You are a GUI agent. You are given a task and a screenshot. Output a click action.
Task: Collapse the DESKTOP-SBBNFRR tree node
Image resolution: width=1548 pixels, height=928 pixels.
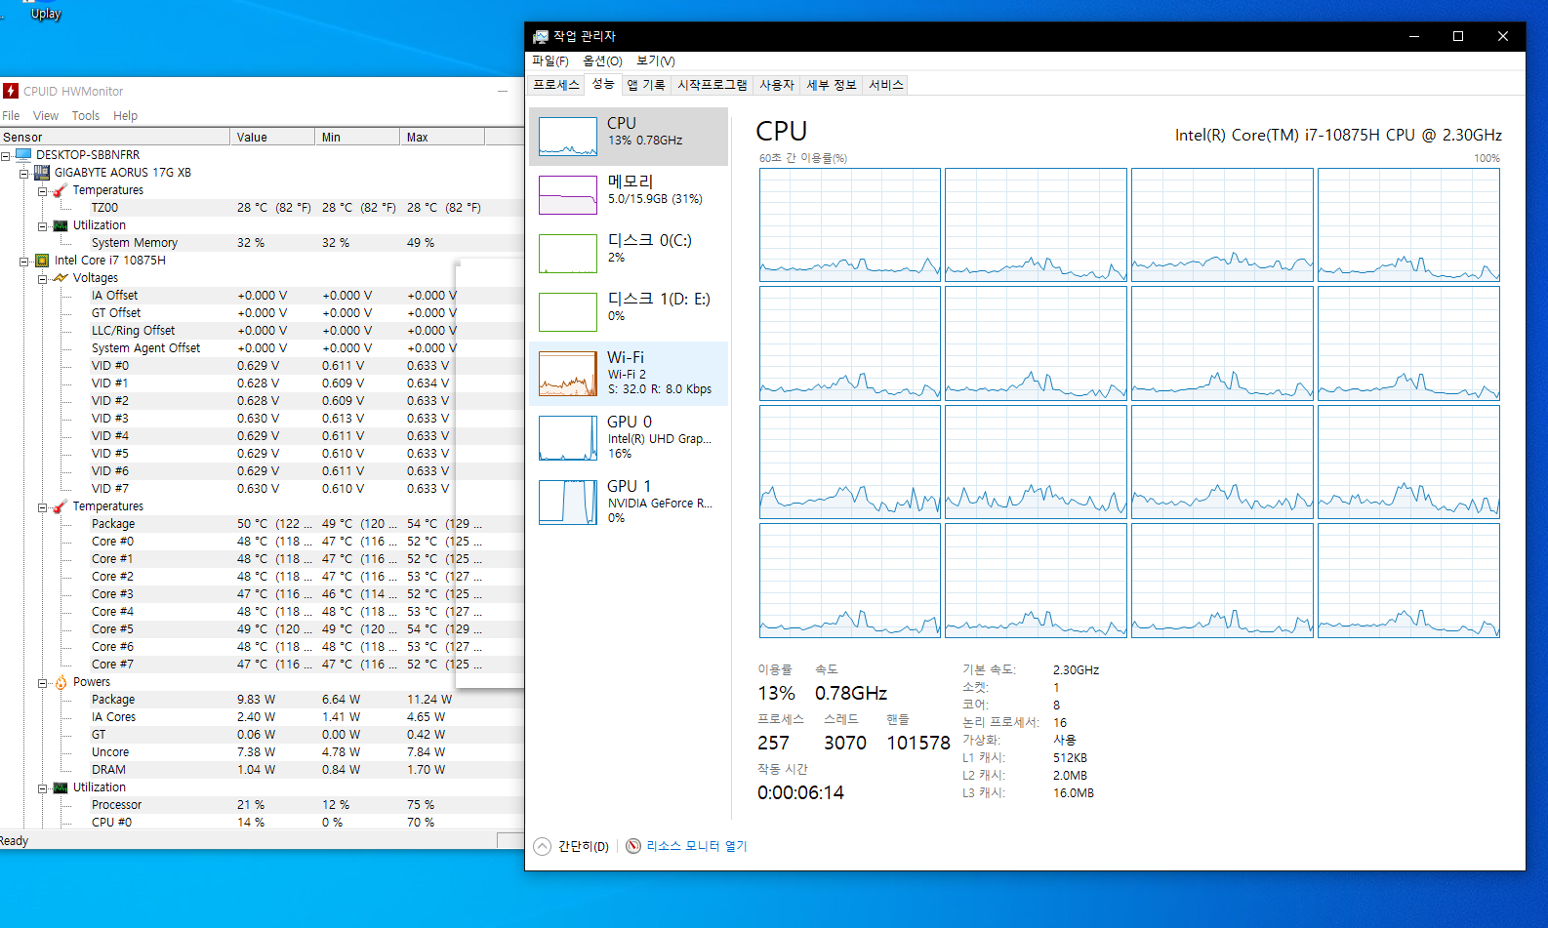tap(6, 155)
